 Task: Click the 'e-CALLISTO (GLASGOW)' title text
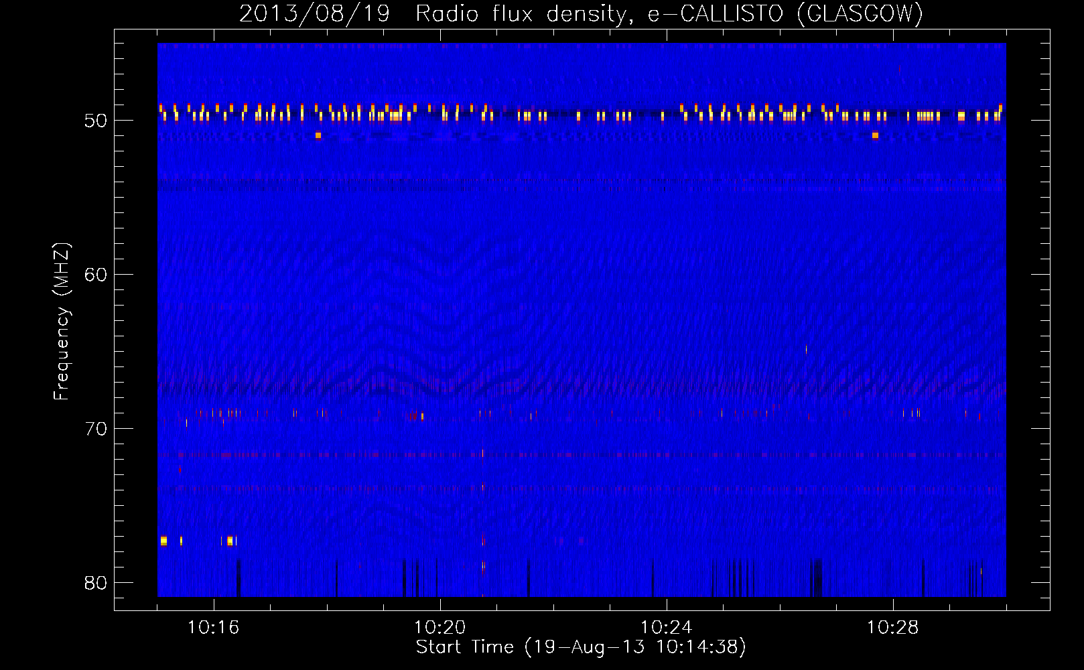tap(785, 13)
